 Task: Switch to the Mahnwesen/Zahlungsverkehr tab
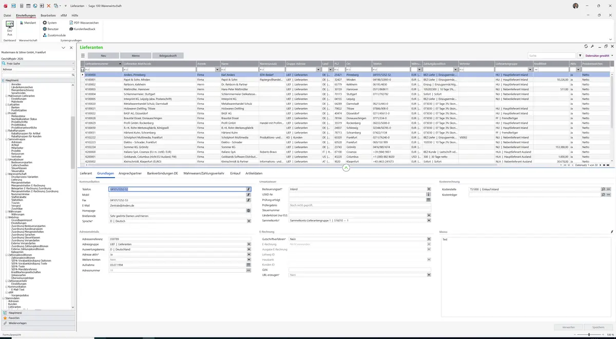point(204,174)
